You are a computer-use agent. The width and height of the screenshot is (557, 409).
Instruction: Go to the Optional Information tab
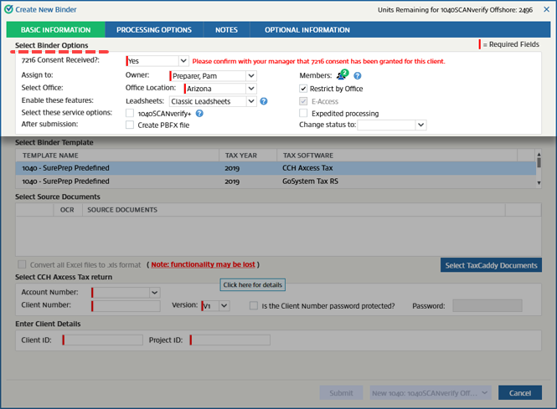tap(307, 30)
